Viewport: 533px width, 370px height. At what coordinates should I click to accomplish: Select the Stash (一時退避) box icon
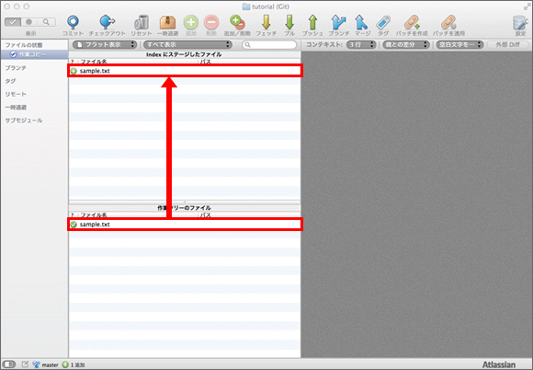click(x=167, y=22)
